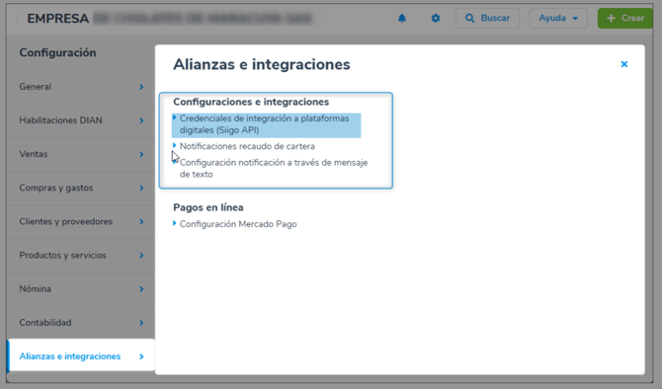Click the arrow beside Configuración Mercado Pago
This screenshot has height=389, width=662.
pyautogui.click(x=174, y=223)
